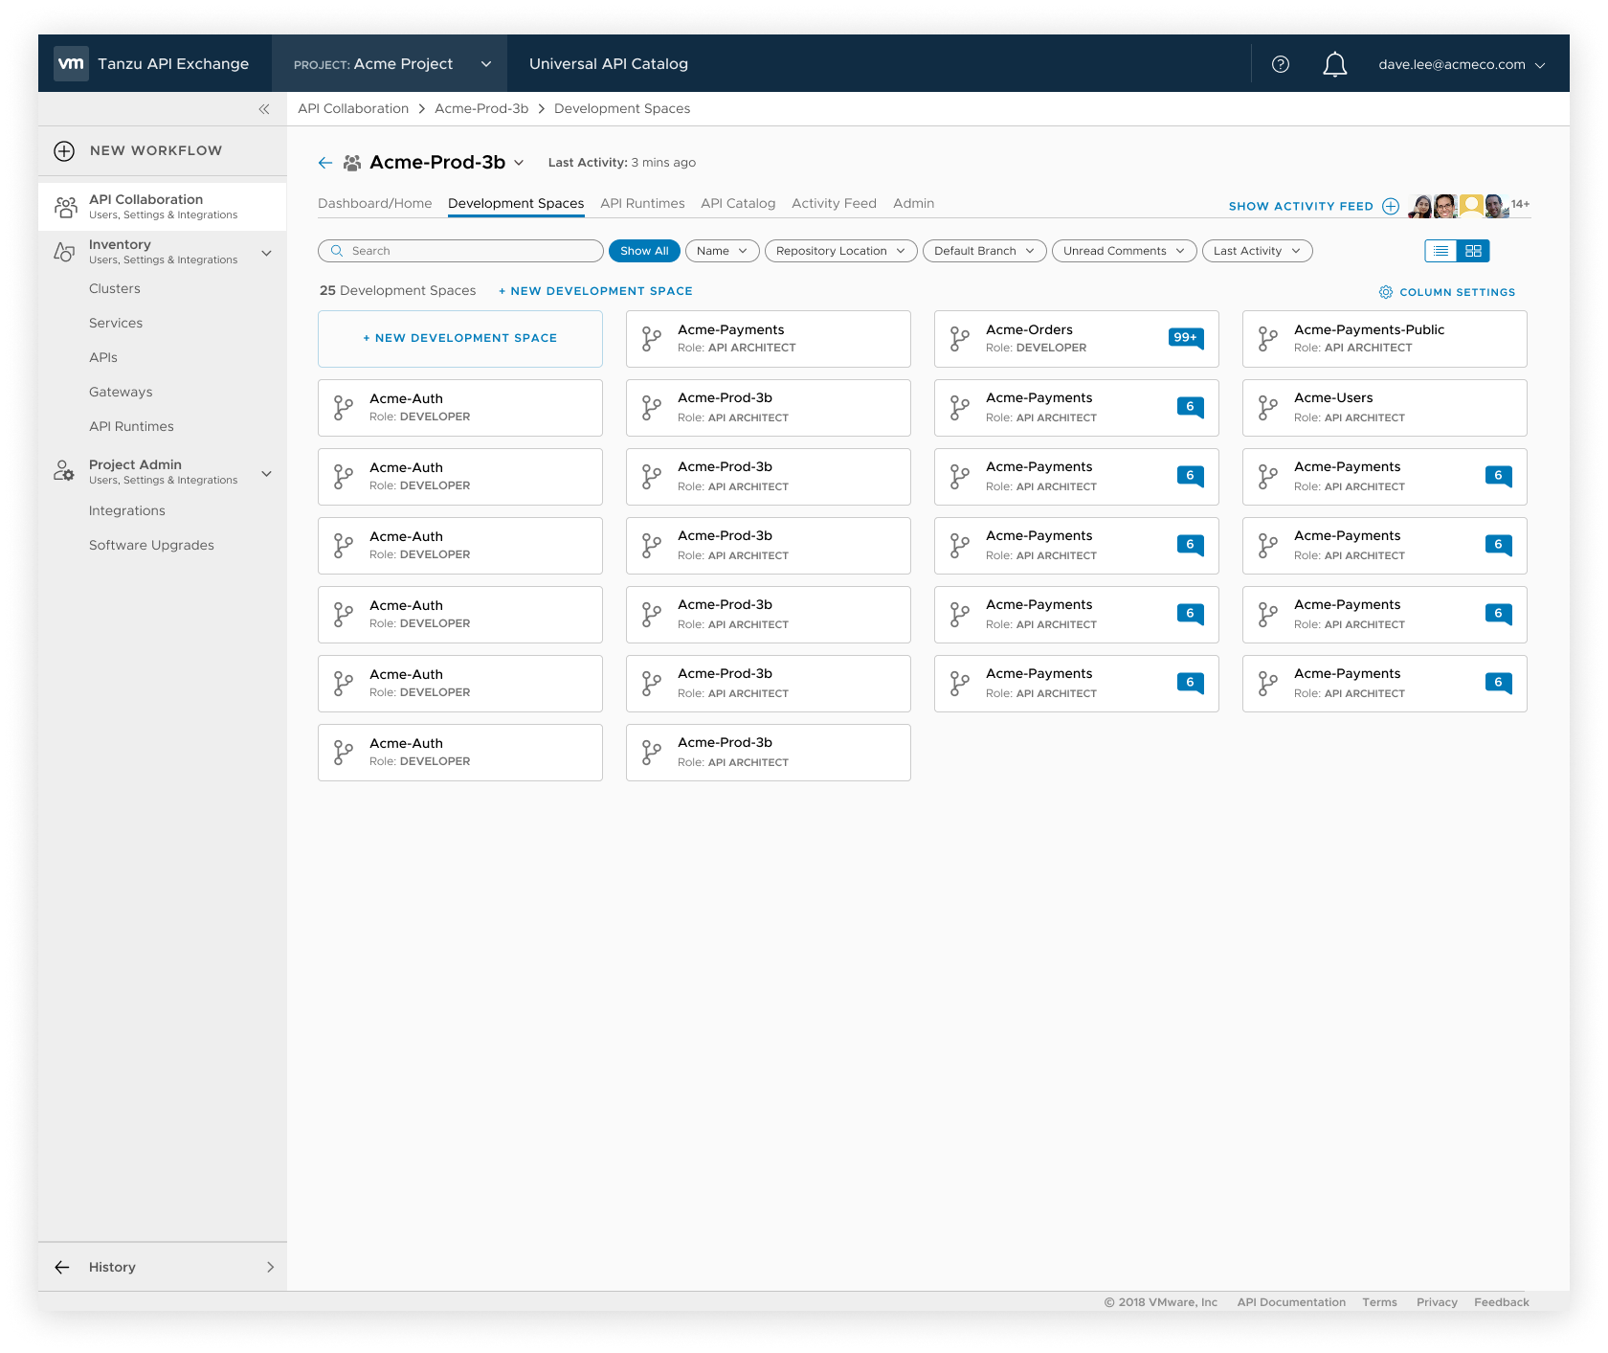Open the 99+ comments badge on Acme-Orders
Screen dimensions: 1608x1353
(x=1186, y=338)
